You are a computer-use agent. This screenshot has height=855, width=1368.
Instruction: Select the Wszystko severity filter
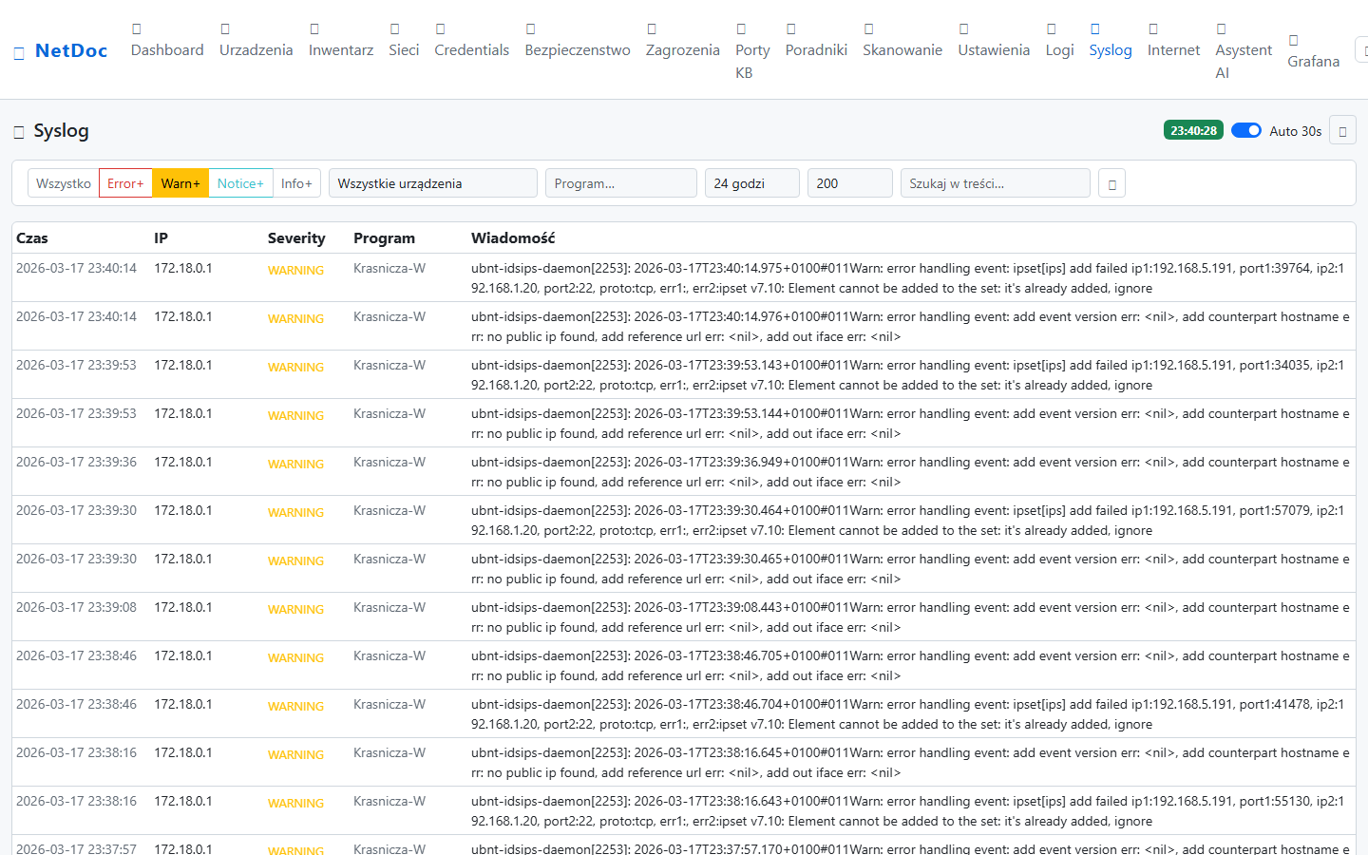click(64, 183)
